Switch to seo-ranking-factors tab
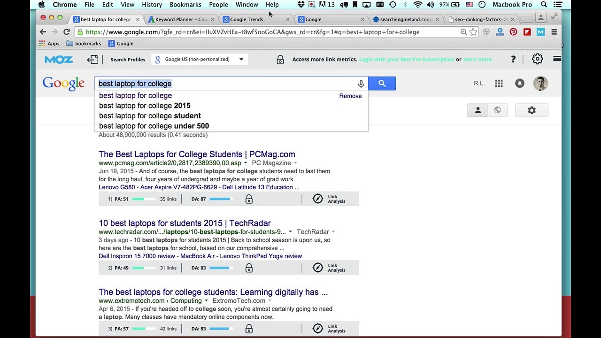This screenshot has width=601, height=338. pyautogui.click(x=480, y=19)
